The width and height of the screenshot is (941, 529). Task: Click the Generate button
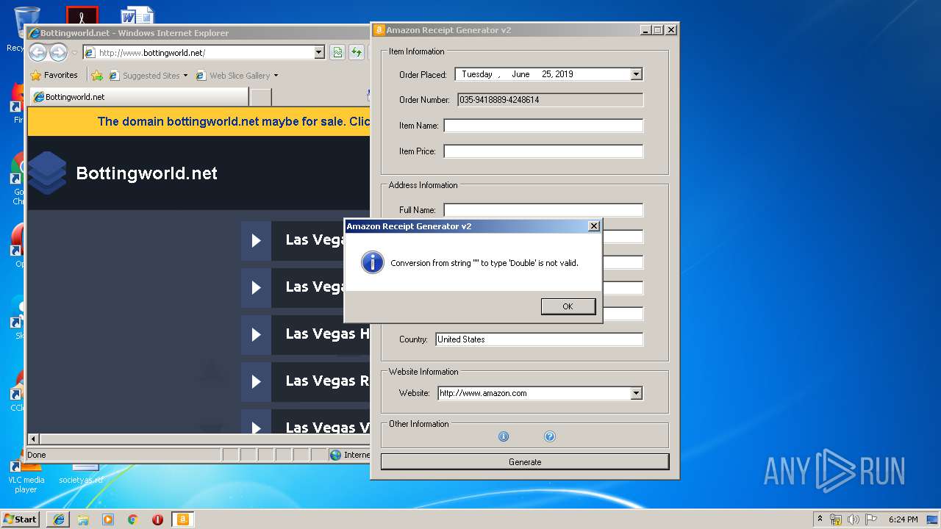point(525,462)
